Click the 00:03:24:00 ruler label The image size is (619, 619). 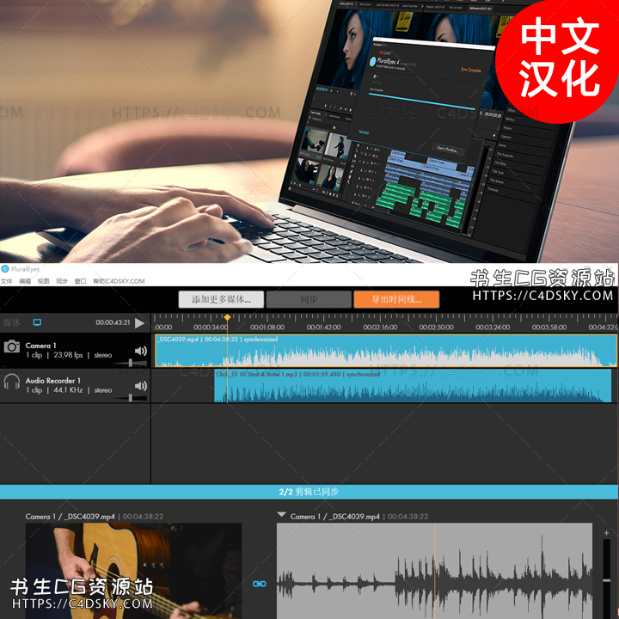(x=493, y=328)
